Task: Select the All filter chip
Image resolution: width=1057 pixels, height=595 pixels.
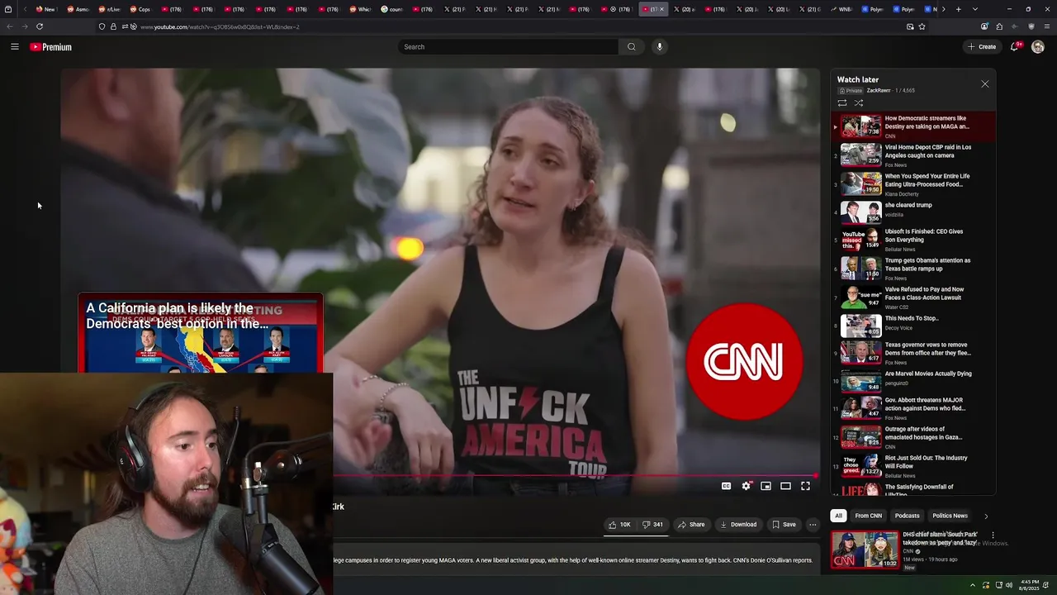Action: [838, 516]
